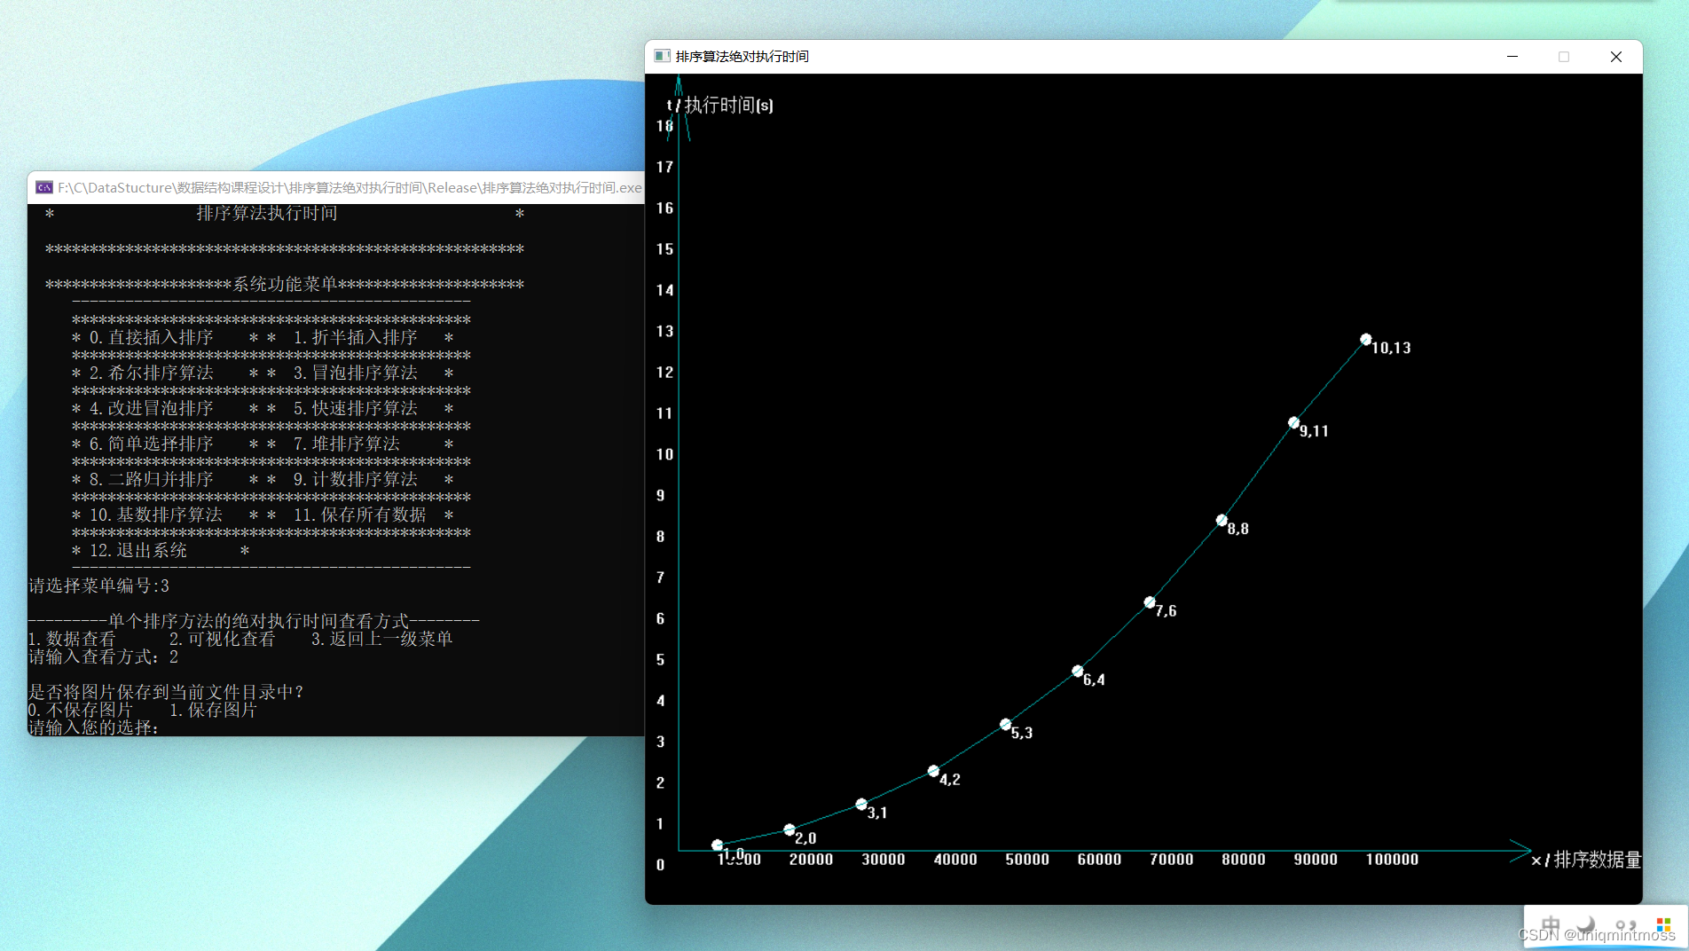Click the data point label "6,4"
This screenshot has width=1689, height=951.
click(x=1094, y=680)
